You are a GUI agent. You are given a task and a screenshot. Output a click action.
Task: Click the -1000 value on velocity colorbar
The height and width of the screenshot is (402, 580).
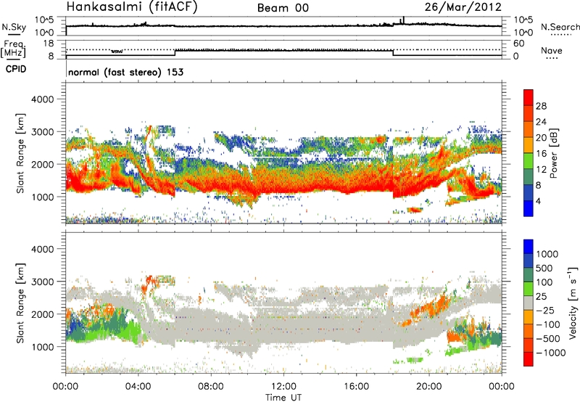[551, 353]
